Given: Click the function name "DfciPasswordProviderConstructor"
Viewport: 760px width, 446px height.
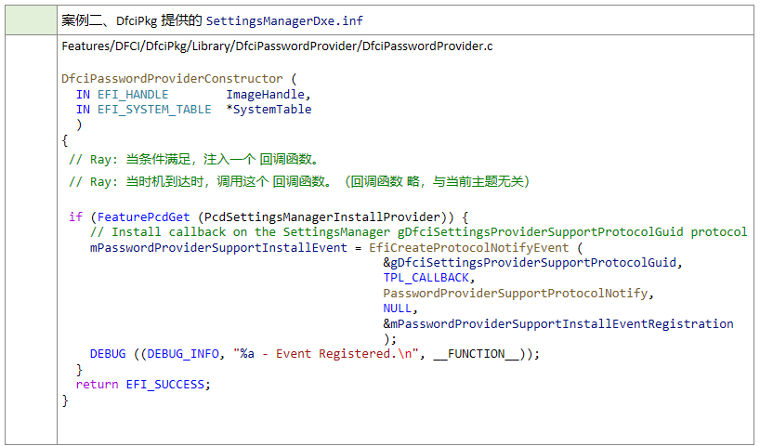Looking at the screenshot, I should coord(172,79).
